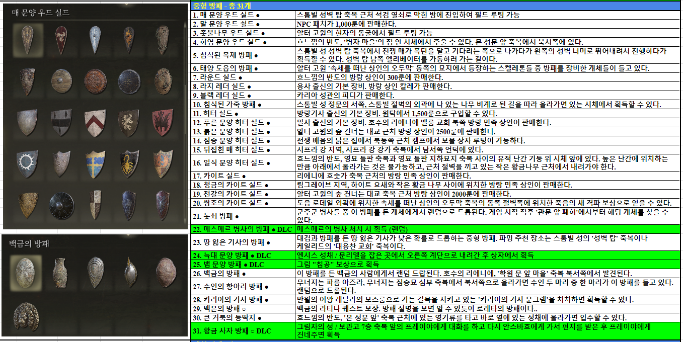This screenshot has width=683, height=342.
Task: Select cell '4. 화염 문양 우드 실드 ●'
Action: coord(243,42)
